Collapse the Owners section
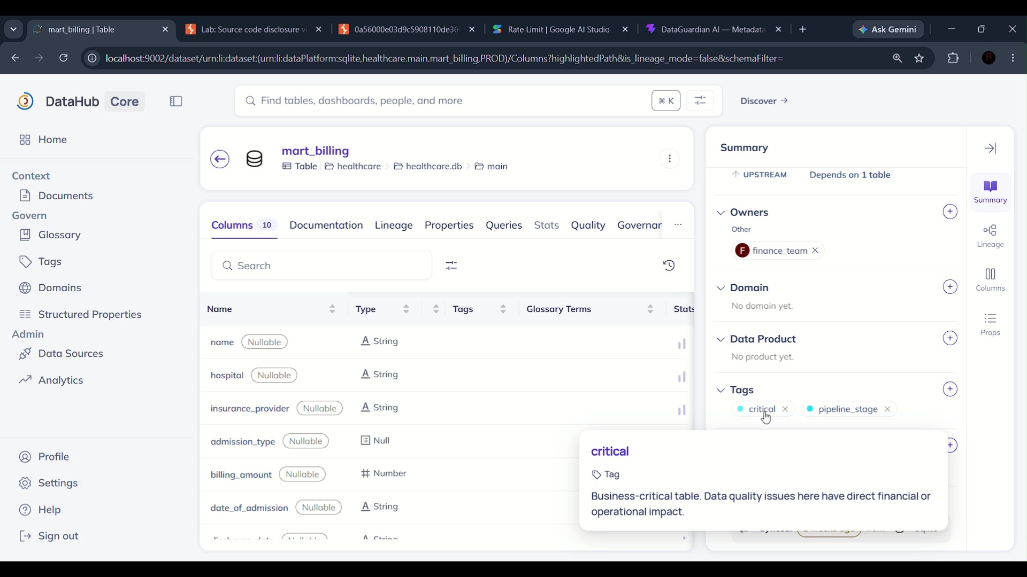 click(x=721, y=213)
